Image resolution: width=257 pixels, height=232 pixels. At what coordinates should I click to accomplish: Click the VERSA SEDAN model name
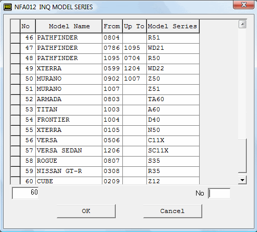point(59,150)
